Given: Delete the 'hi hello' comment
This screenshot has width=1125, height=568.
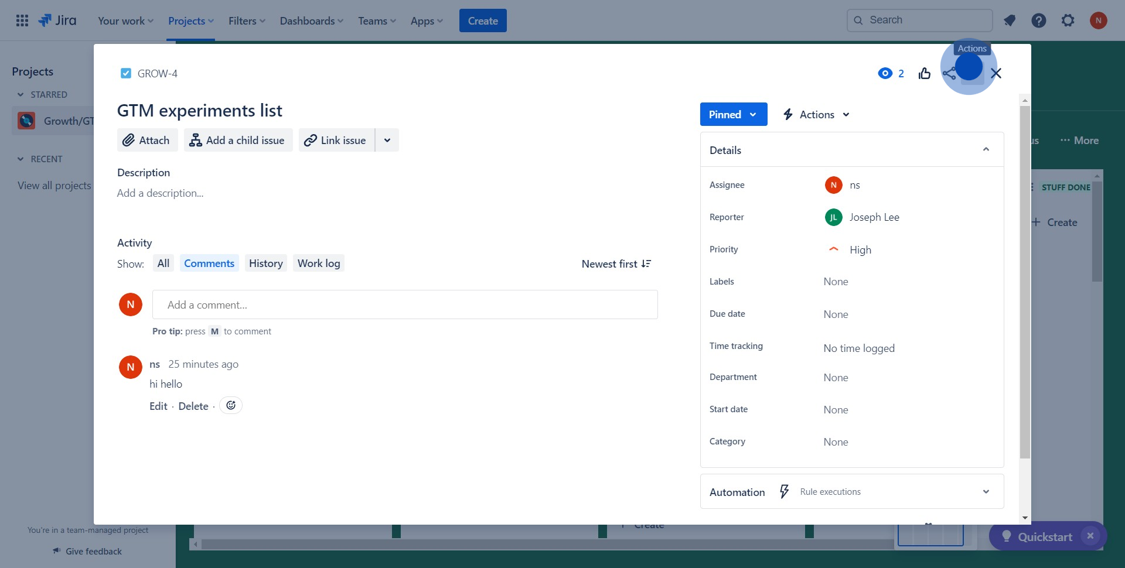Looking at the screenshot, I should point(193,406).
